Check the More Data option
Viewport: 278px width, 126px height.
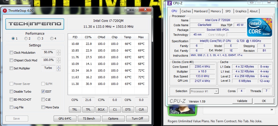[43, 107]
